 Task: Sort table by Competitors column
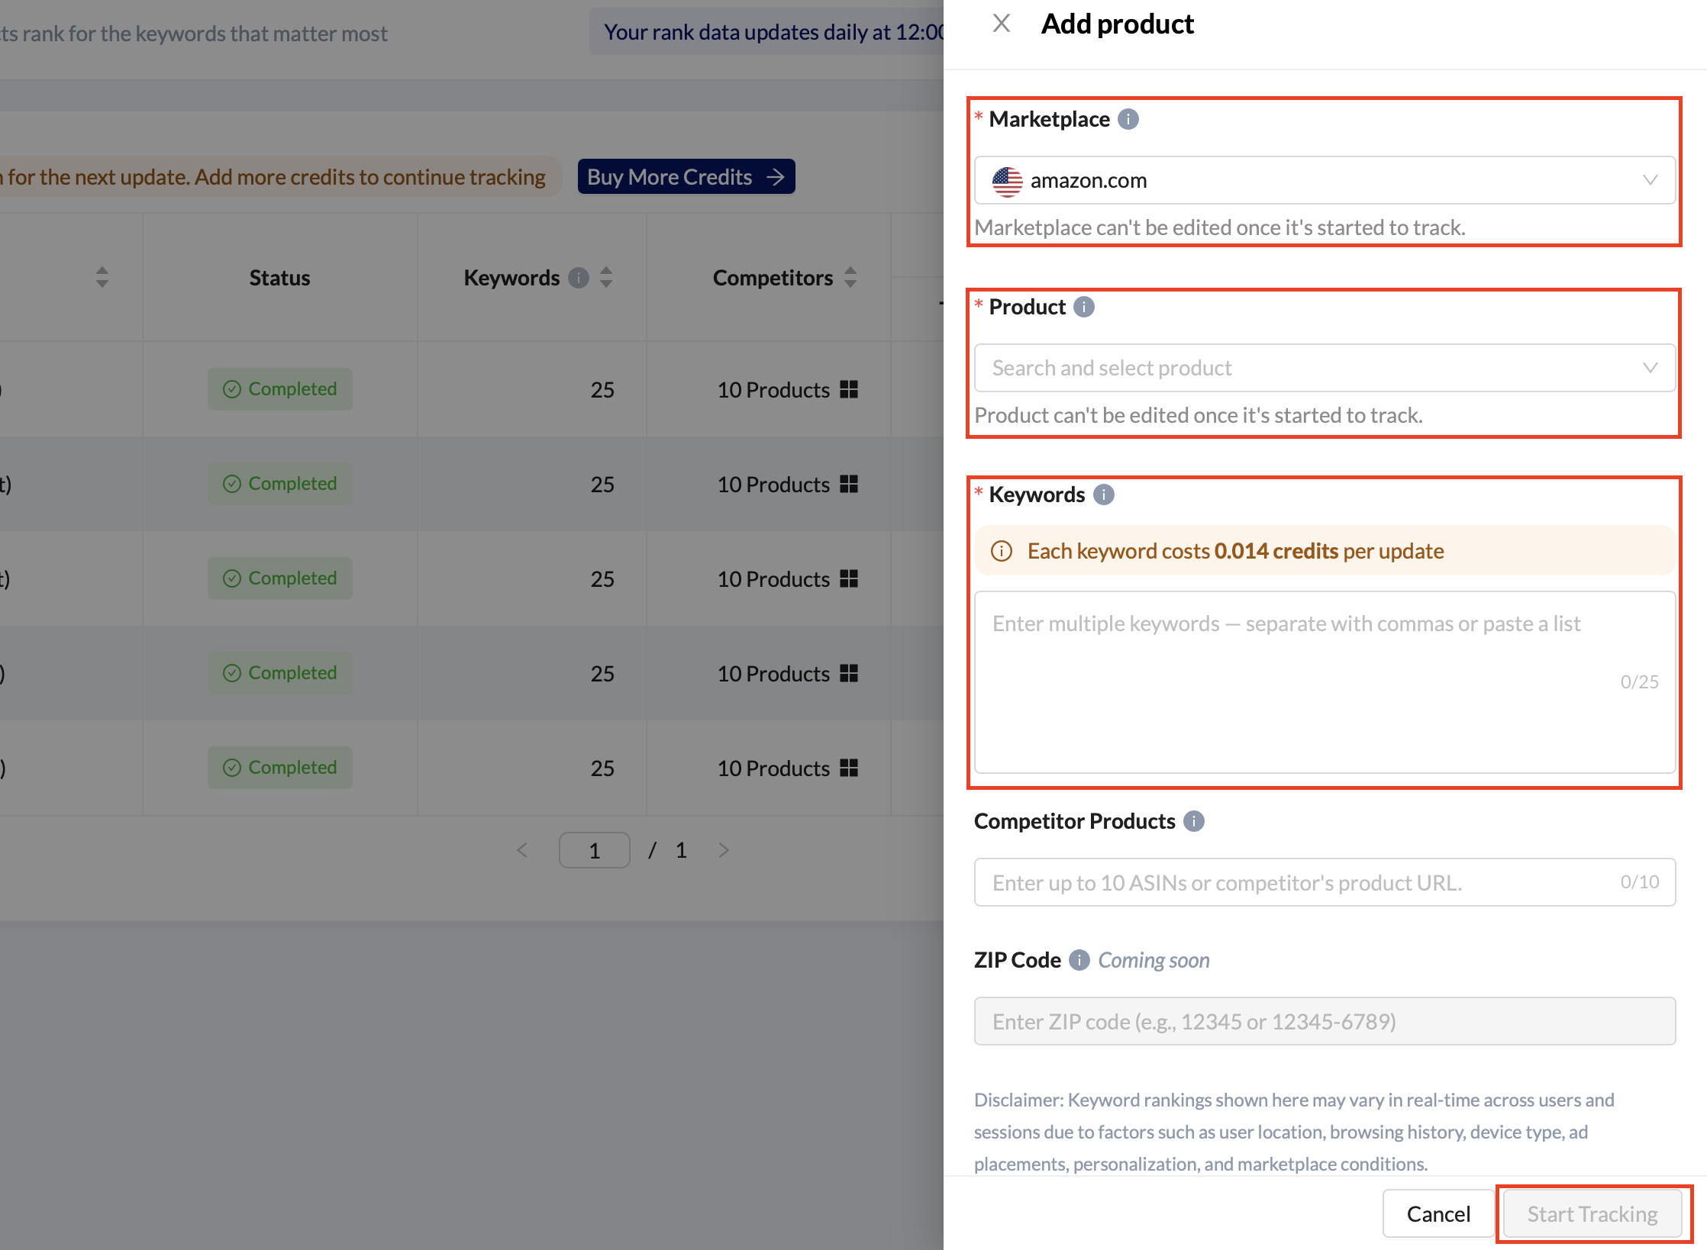[850, 278]
